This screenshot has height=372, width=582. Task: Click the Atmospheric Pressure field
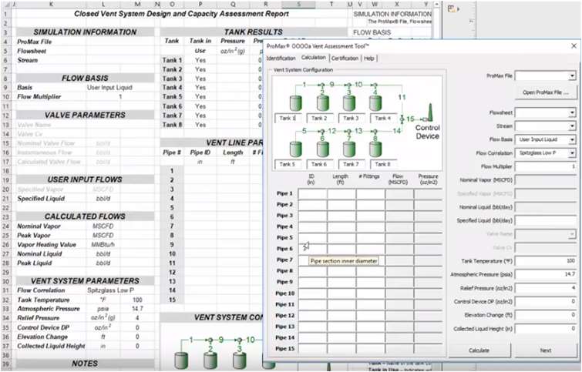point(545,274)
